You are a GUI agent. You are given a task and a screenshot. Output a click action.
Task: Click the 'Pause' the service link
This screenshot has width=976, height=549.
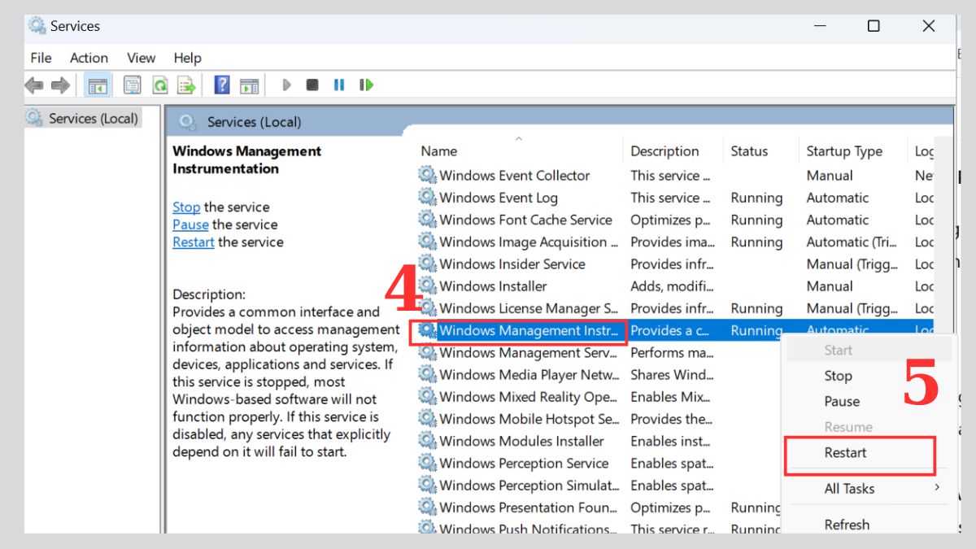coord(190,224)
